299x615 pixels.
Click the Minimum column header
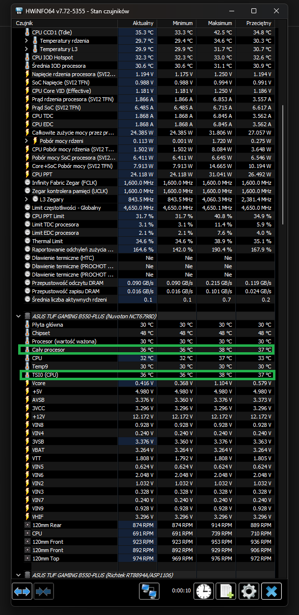pyautogui.click(x=176, y=23)
